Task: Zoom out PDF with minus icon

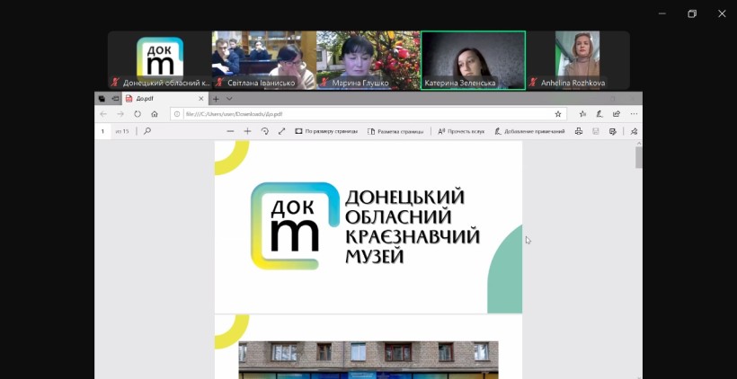Action: [x=230, y=131]
